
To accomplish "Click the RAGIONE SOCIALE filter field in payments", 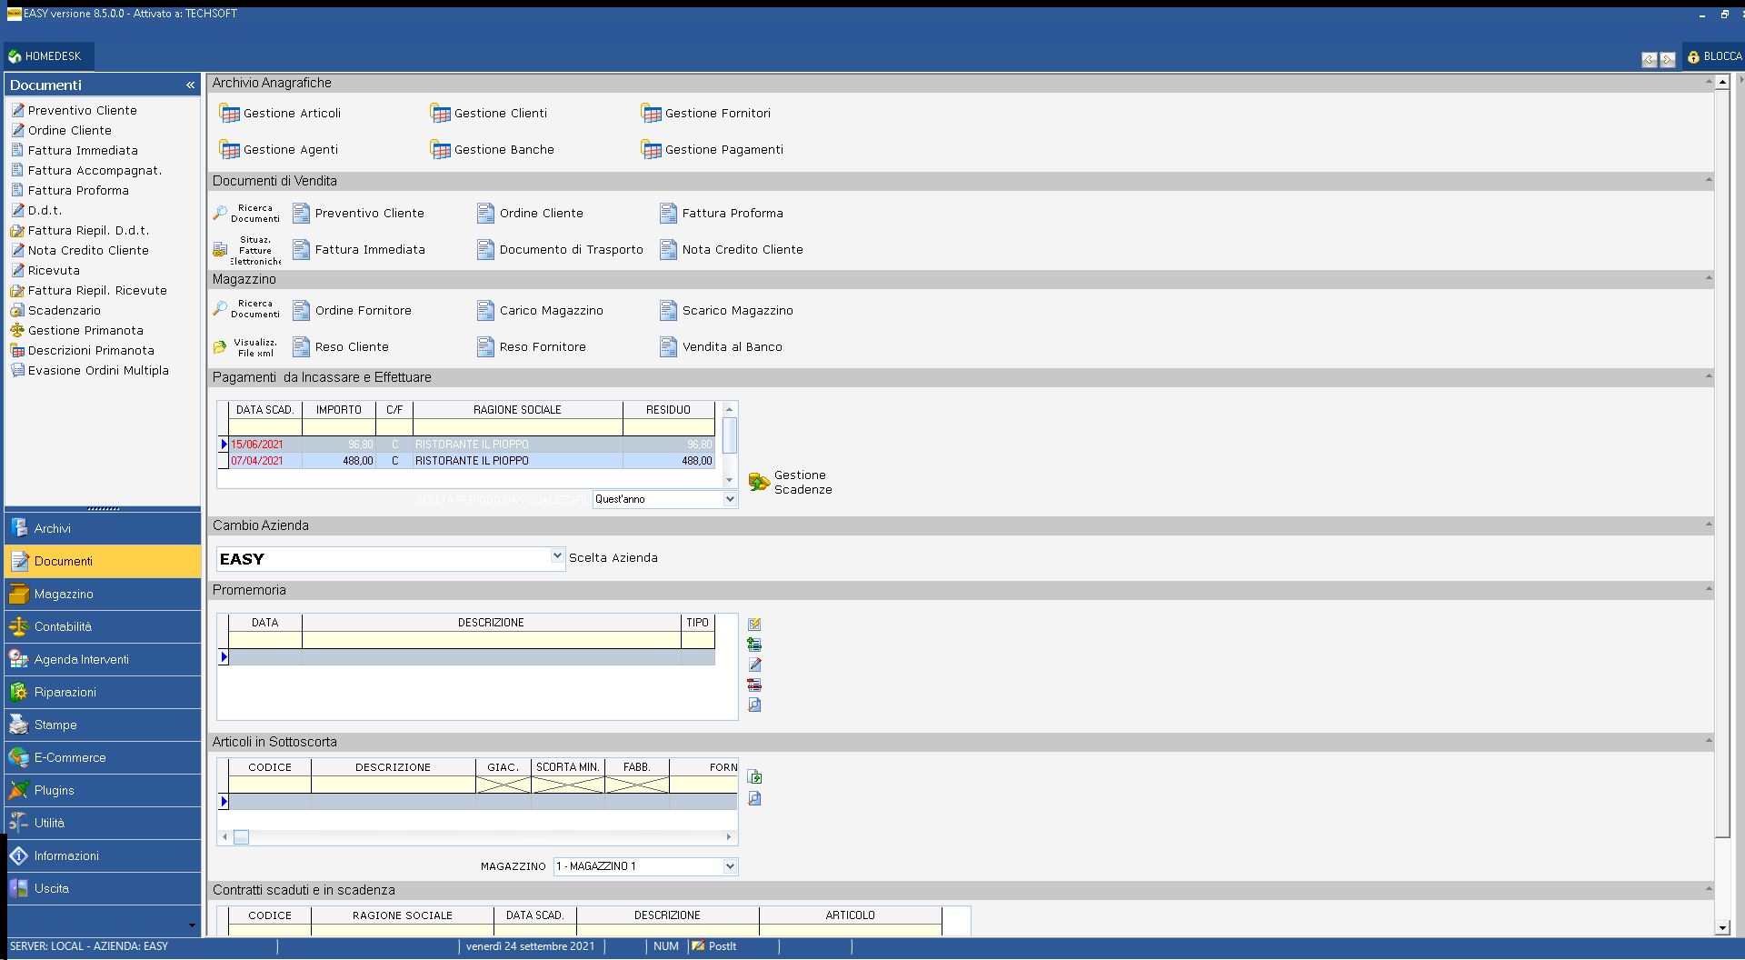I will pyautogui.click(x=517, y=427).
